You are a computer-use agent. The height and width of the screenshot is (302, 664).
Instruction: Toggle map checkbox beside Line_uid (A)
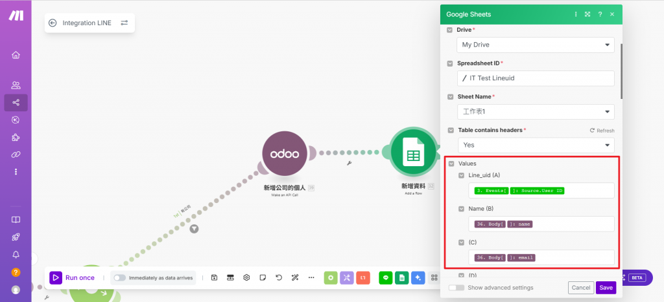coord(462,175)
